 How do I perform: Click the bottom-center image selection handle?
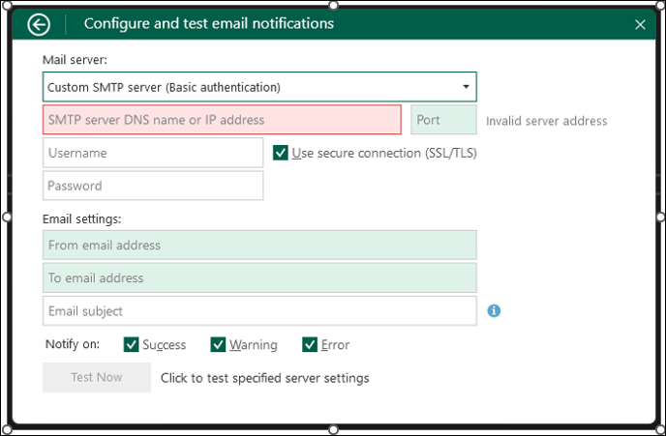(x=333, y=429)
